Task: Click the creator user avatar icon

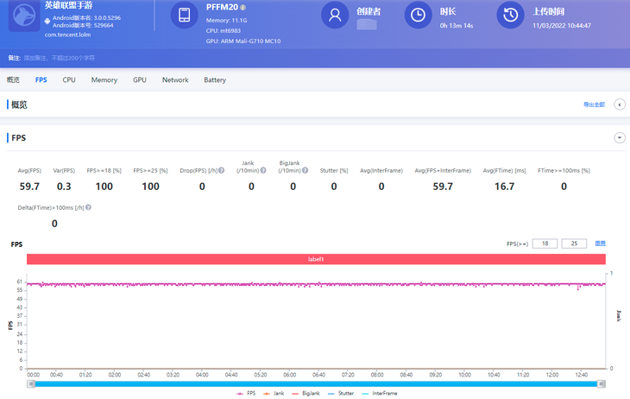Action: coord(335,16)
